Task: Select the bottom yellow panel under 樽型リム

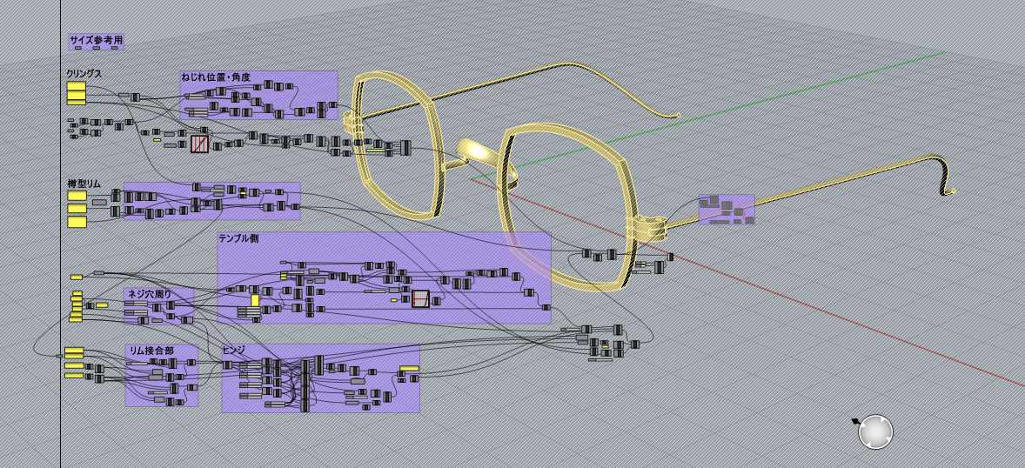Action: 77,222
